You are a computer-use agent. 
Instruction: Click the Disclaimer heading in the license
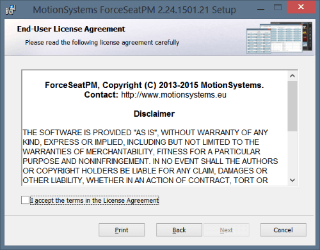(x=154, y=114)
